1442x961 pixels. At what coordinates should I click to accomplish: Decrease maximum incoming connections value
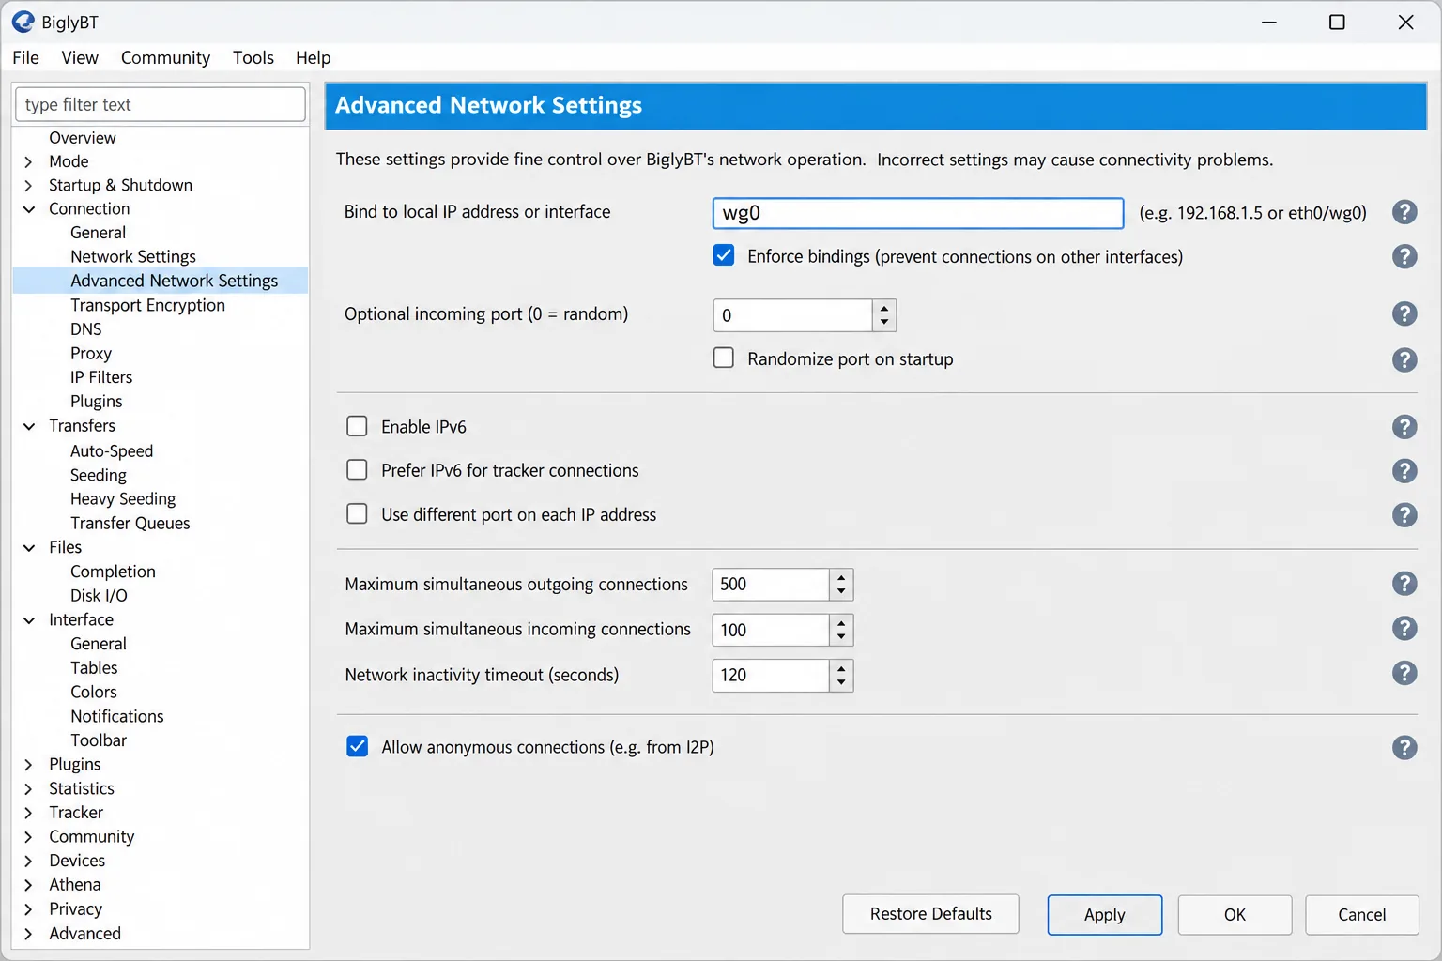tap(841, 637)
